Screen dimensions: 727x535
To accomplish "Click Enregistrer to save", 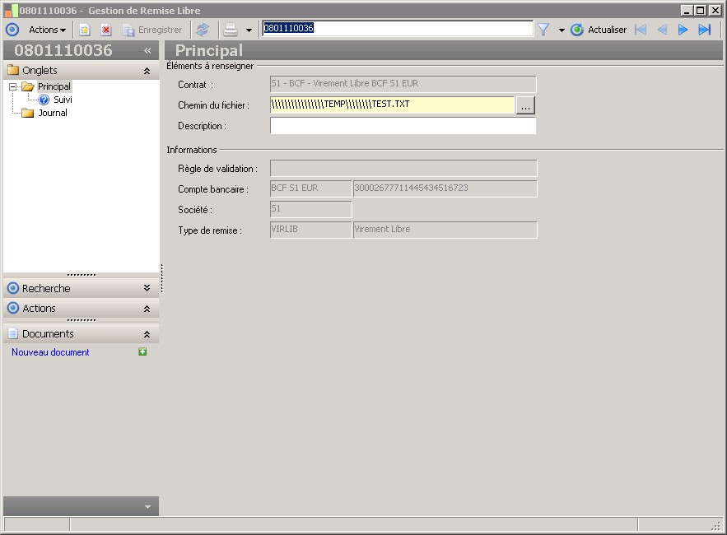I will point(152,30).
